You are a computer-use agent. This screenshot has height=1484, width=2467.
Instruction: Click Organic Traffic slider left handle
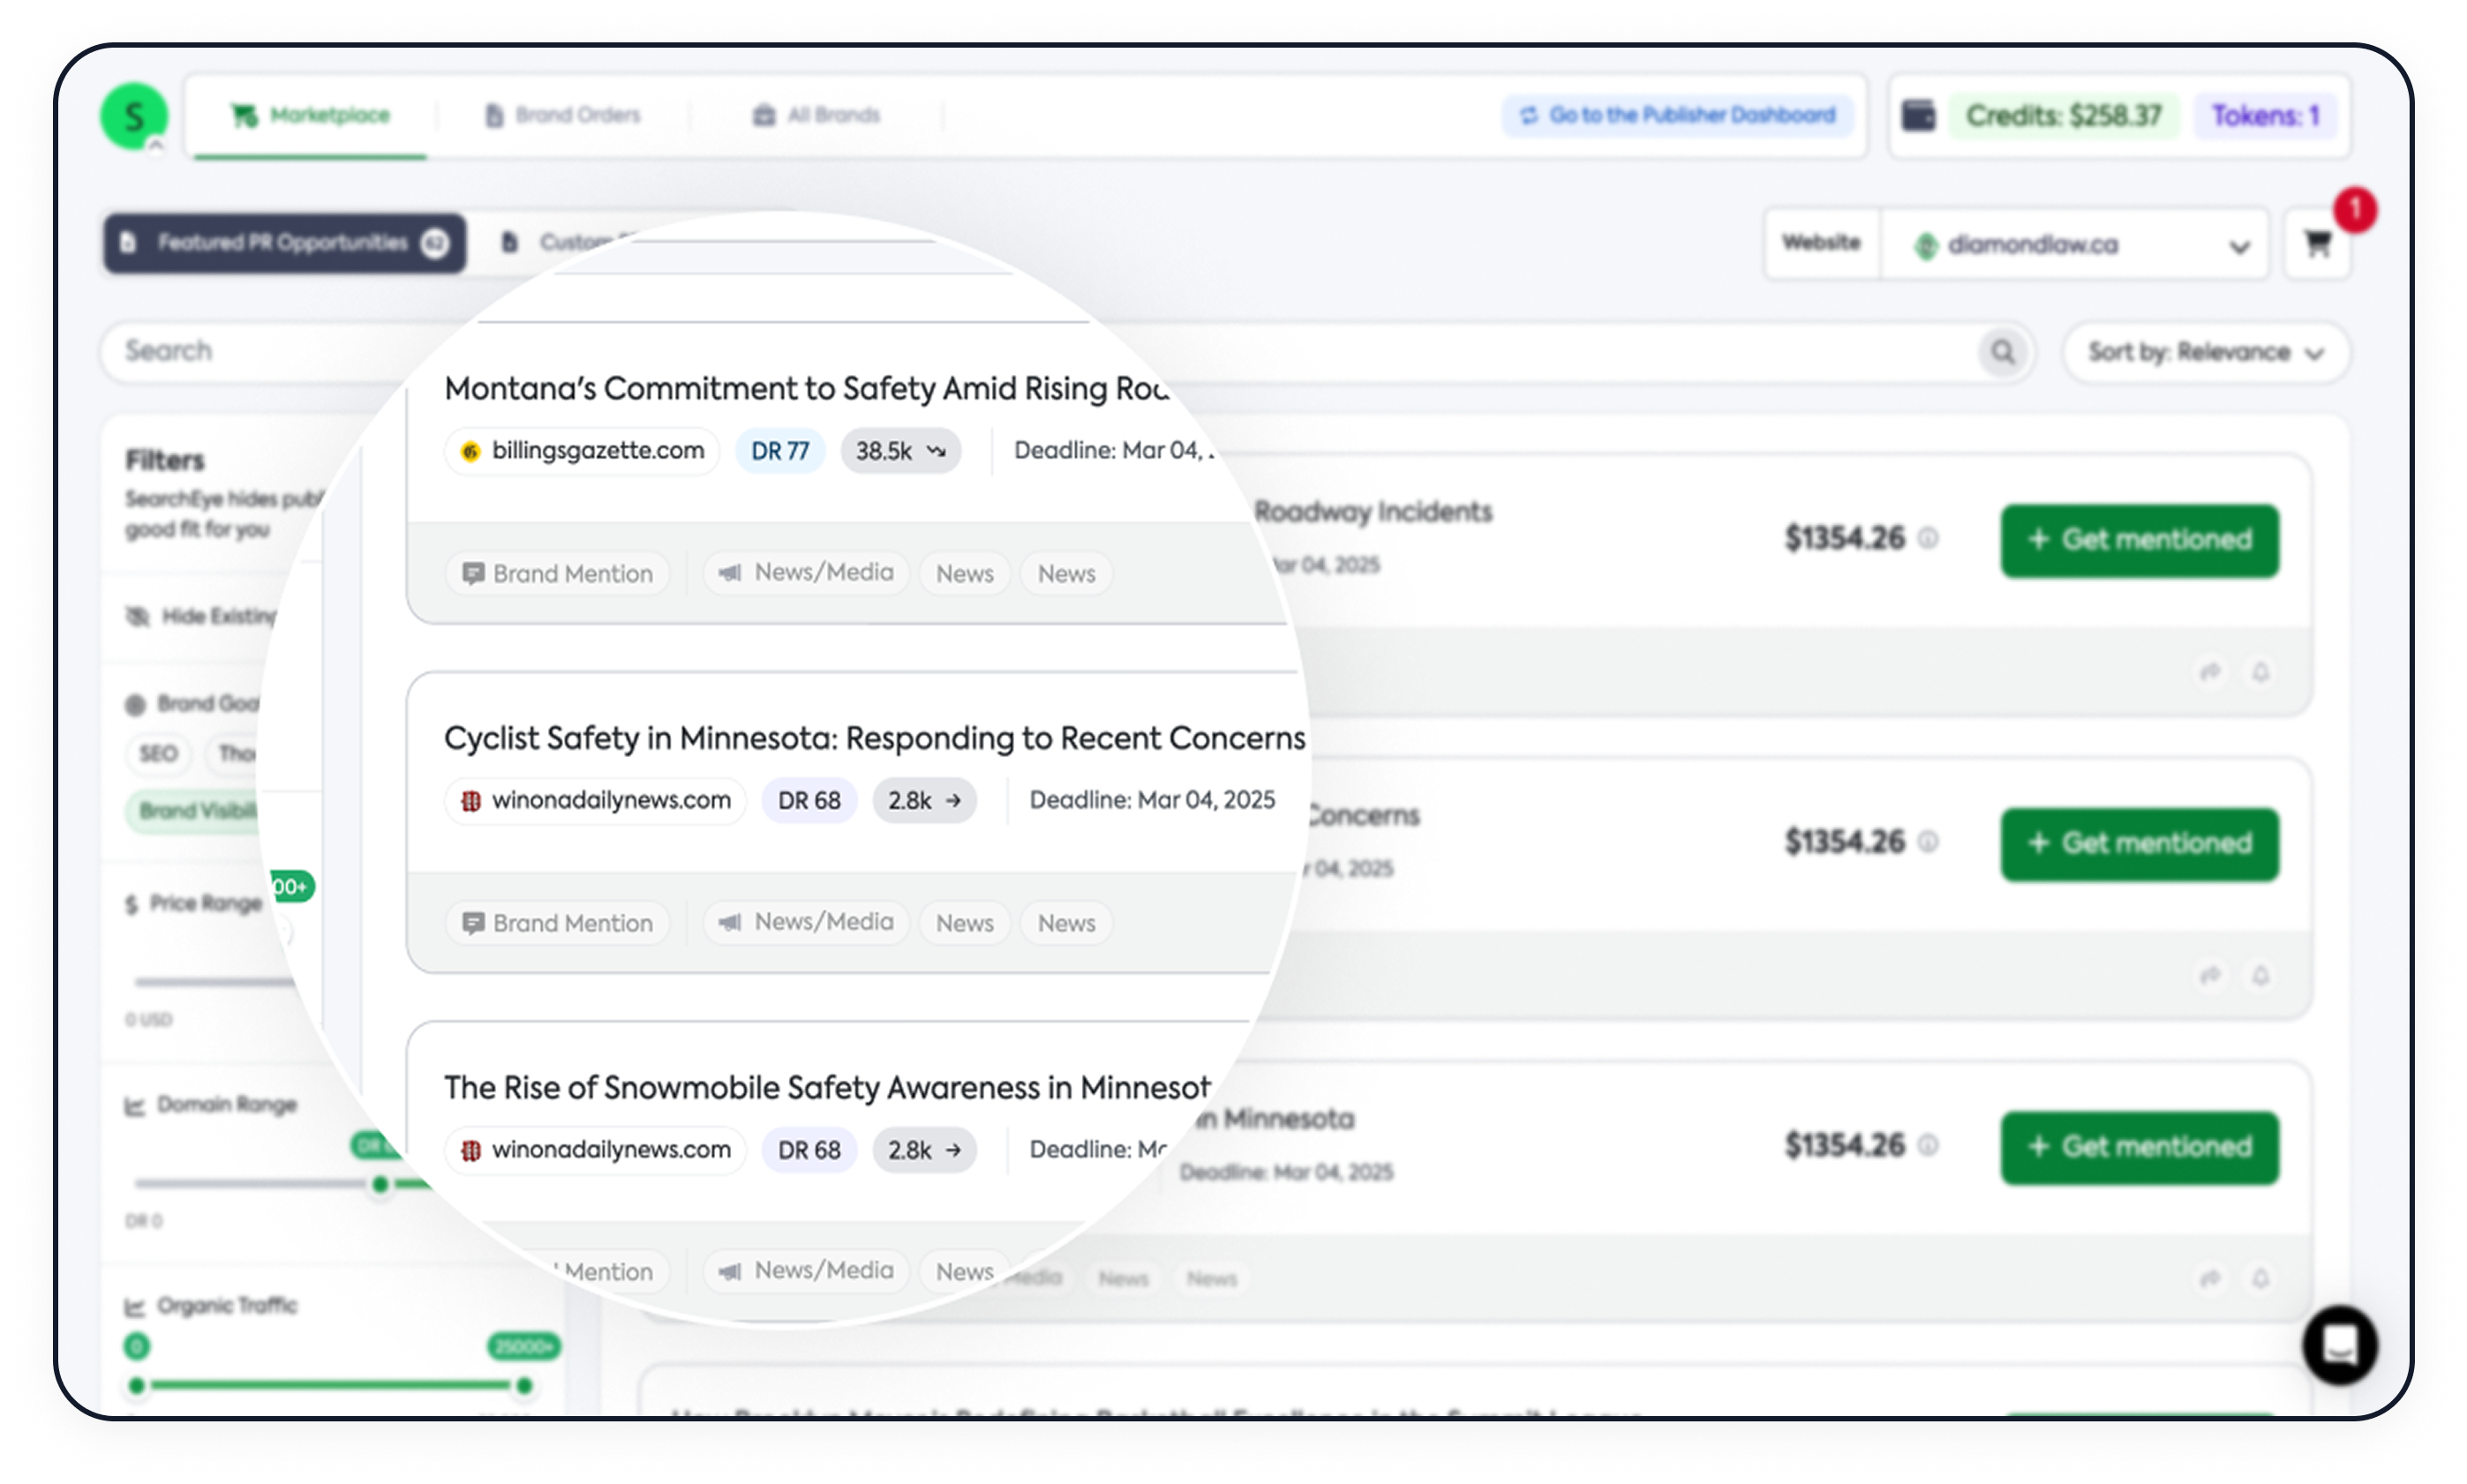[137, 1386]
